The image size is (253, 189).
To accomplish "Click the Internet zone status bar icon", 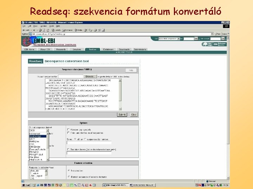I will point(208,181).
